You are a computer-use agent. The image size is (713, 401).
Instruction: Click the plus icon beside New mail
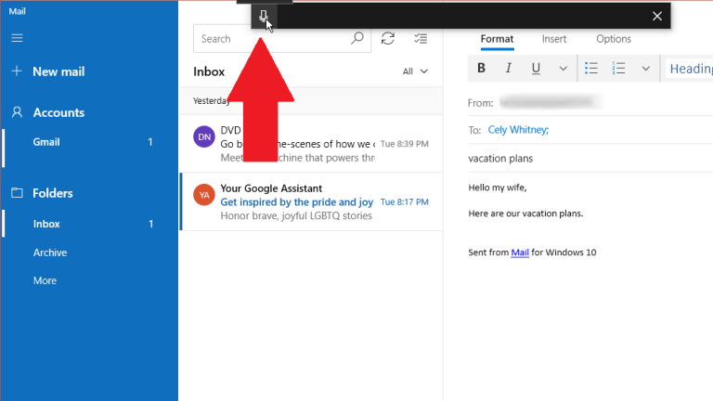tap(17, 71)
